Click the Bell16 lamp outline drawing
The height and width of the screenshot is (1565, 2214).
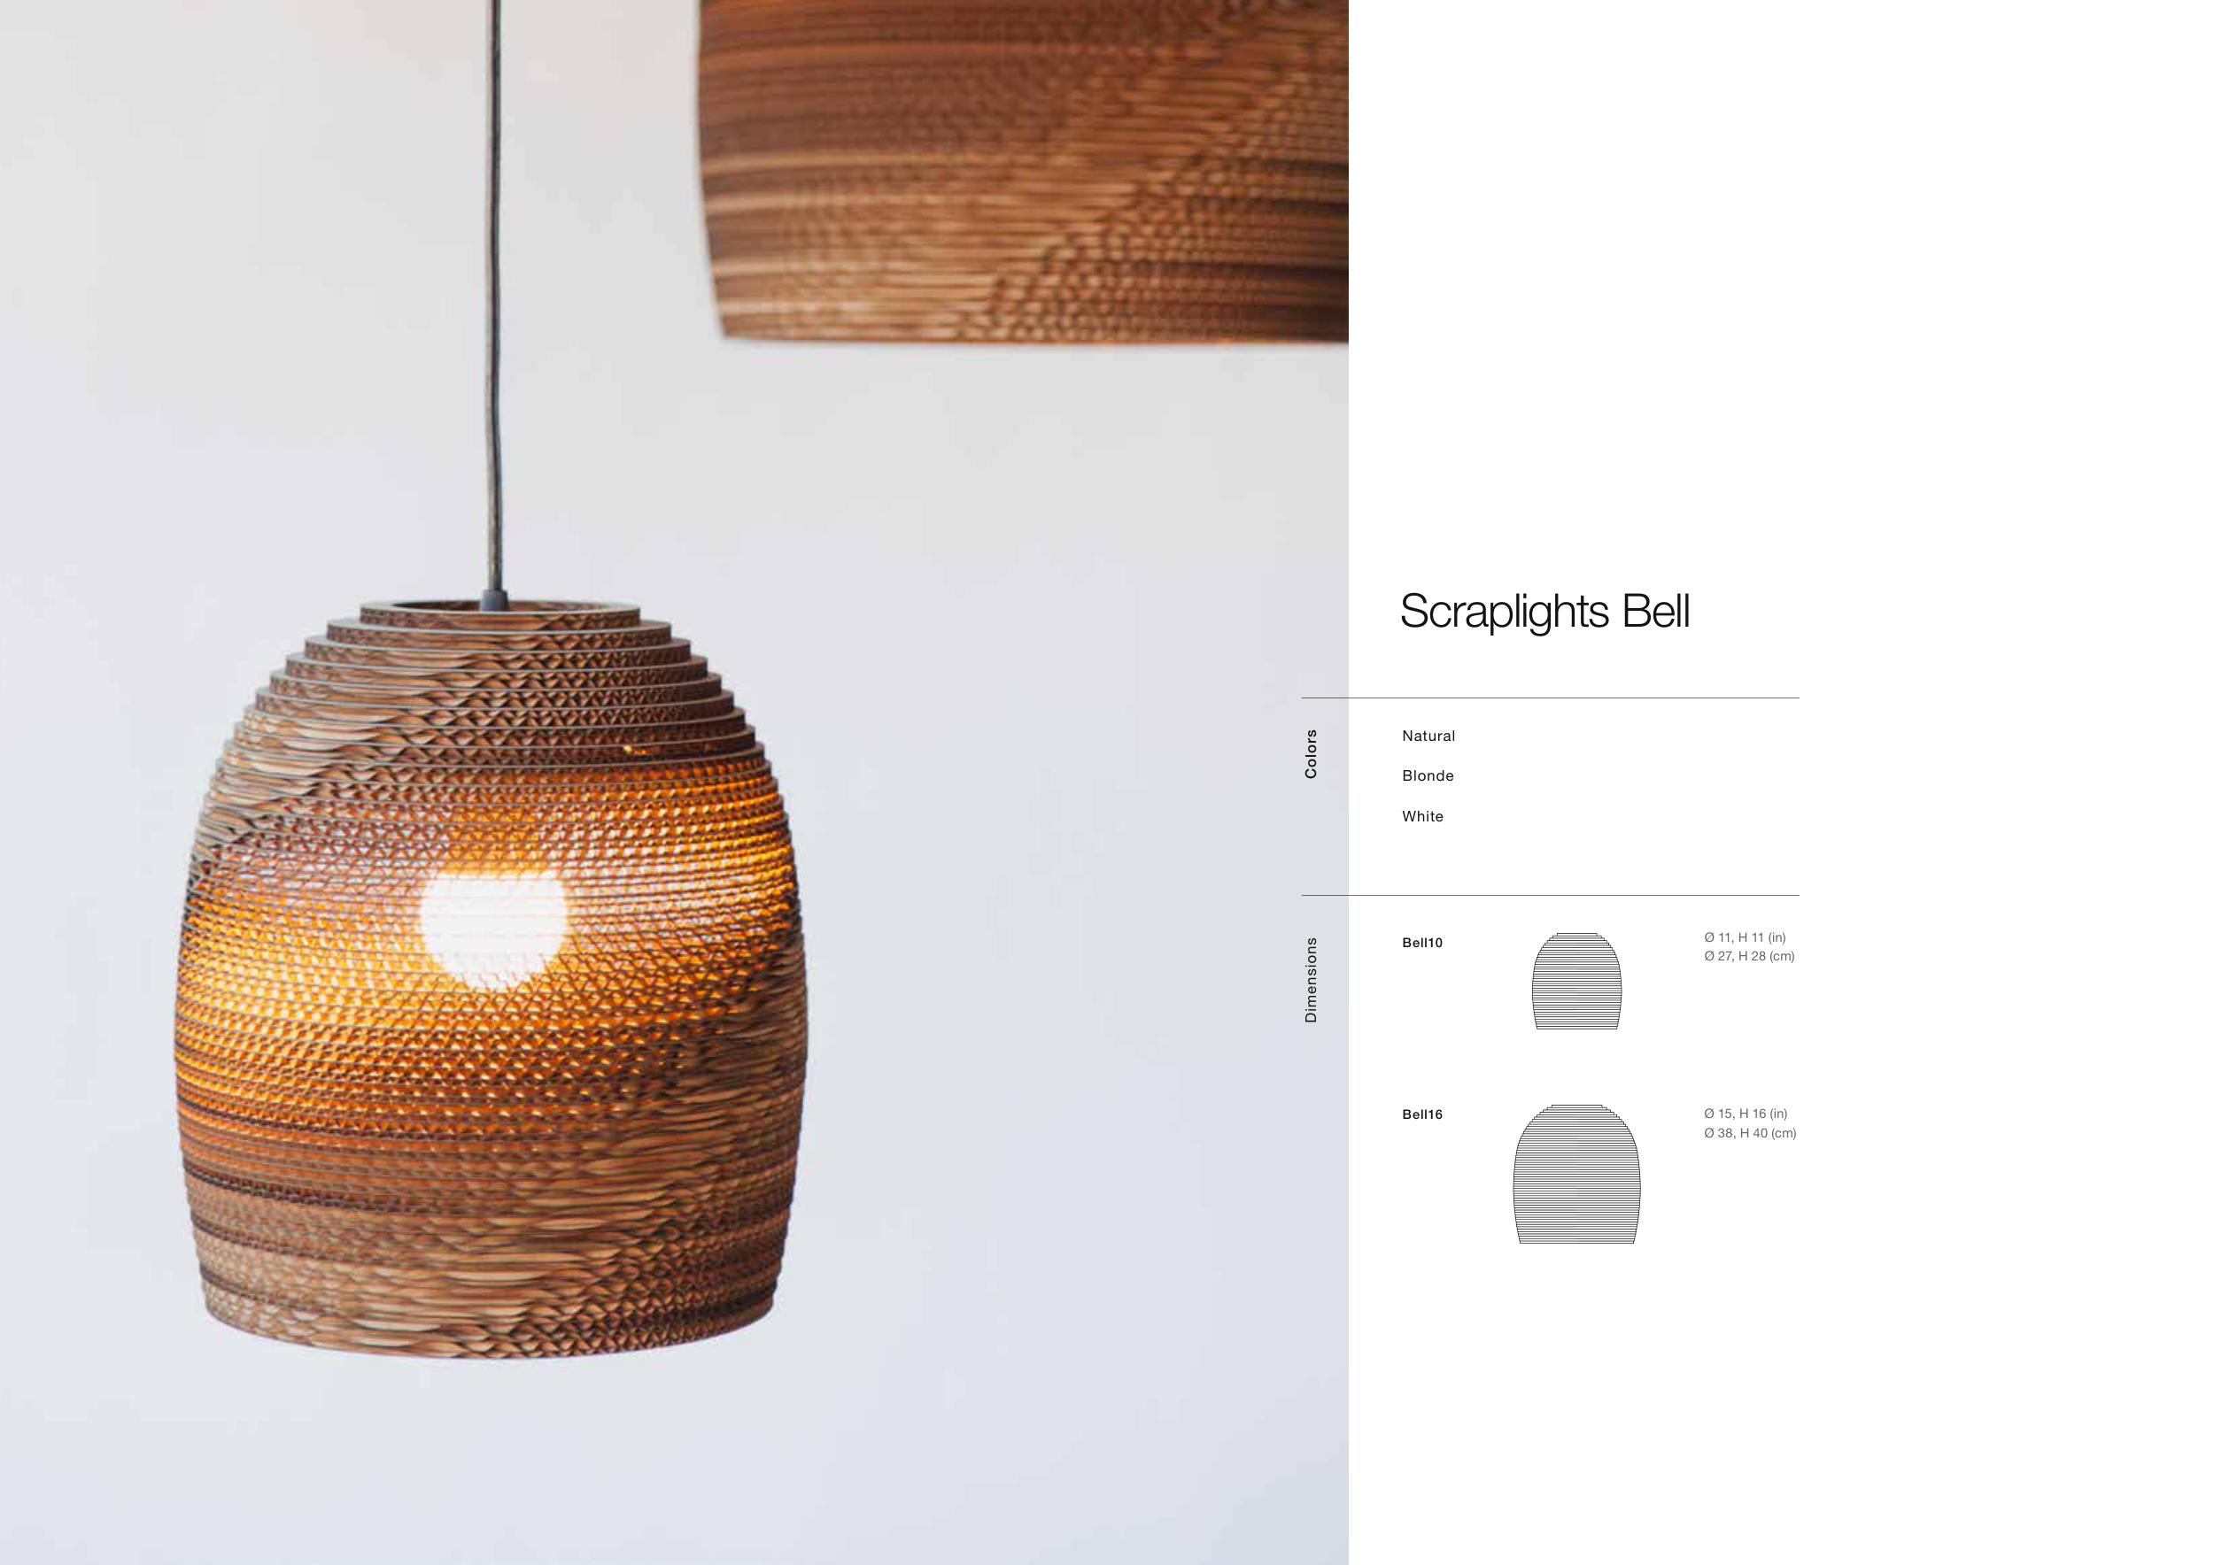[1576, 1174]
